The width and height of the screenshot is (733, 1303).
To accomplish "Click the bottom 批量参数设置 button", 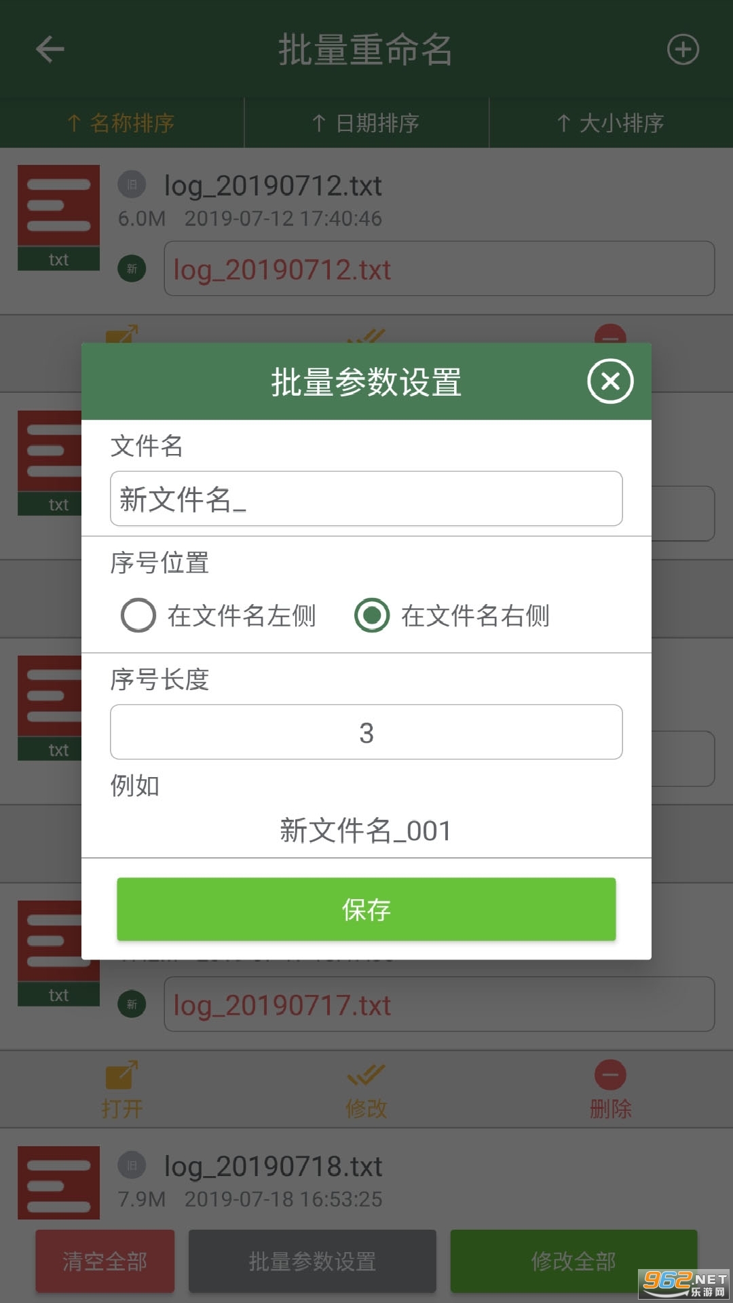I will click(x=312, y=1262).
